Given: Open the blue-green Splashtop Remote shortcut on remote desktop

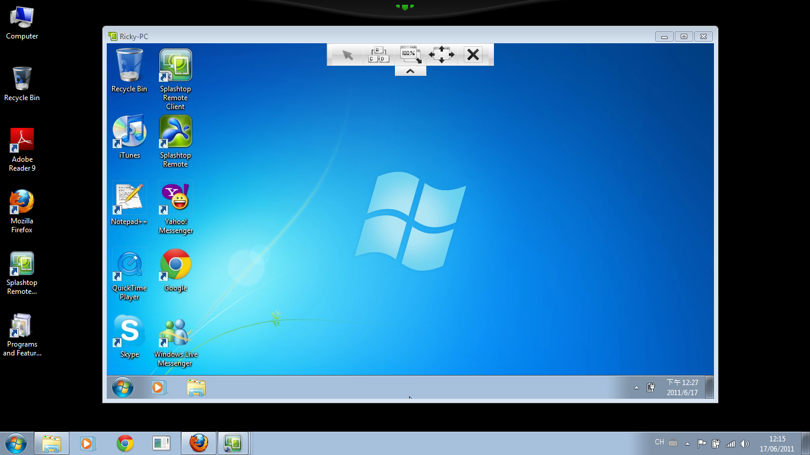Looking at the screenshot, I should [x=176, y=141].
